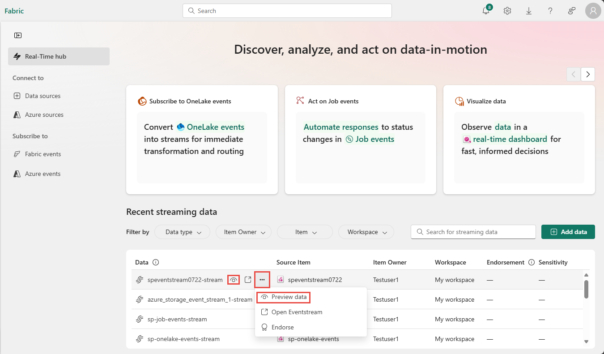Click the Fabric logo text
Image resolution: width=604 pixels, height=354 pixels.
(14, 11)
